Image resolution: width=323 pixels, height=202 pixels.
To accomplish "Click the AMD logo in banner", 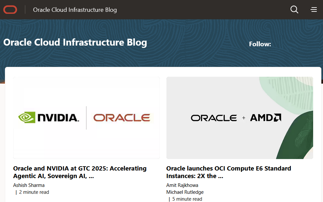I will click(x=266, y=118).
